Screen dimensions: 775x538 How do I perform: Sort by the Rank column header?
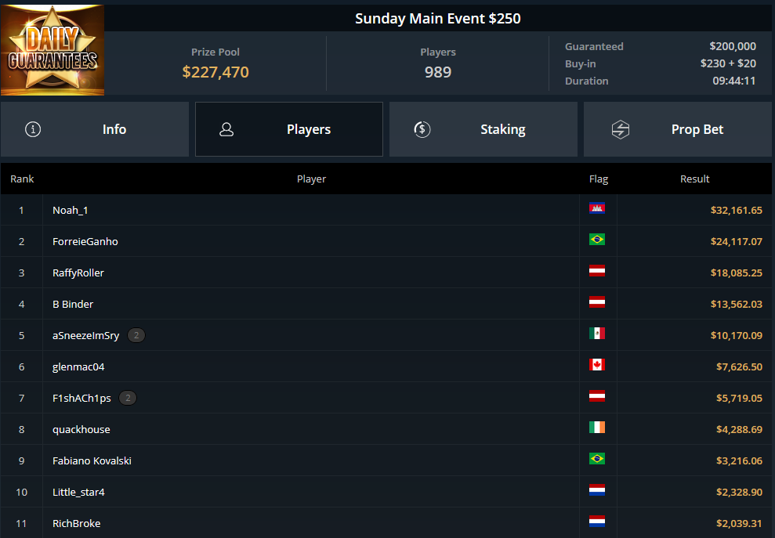(x=22, y=179)
